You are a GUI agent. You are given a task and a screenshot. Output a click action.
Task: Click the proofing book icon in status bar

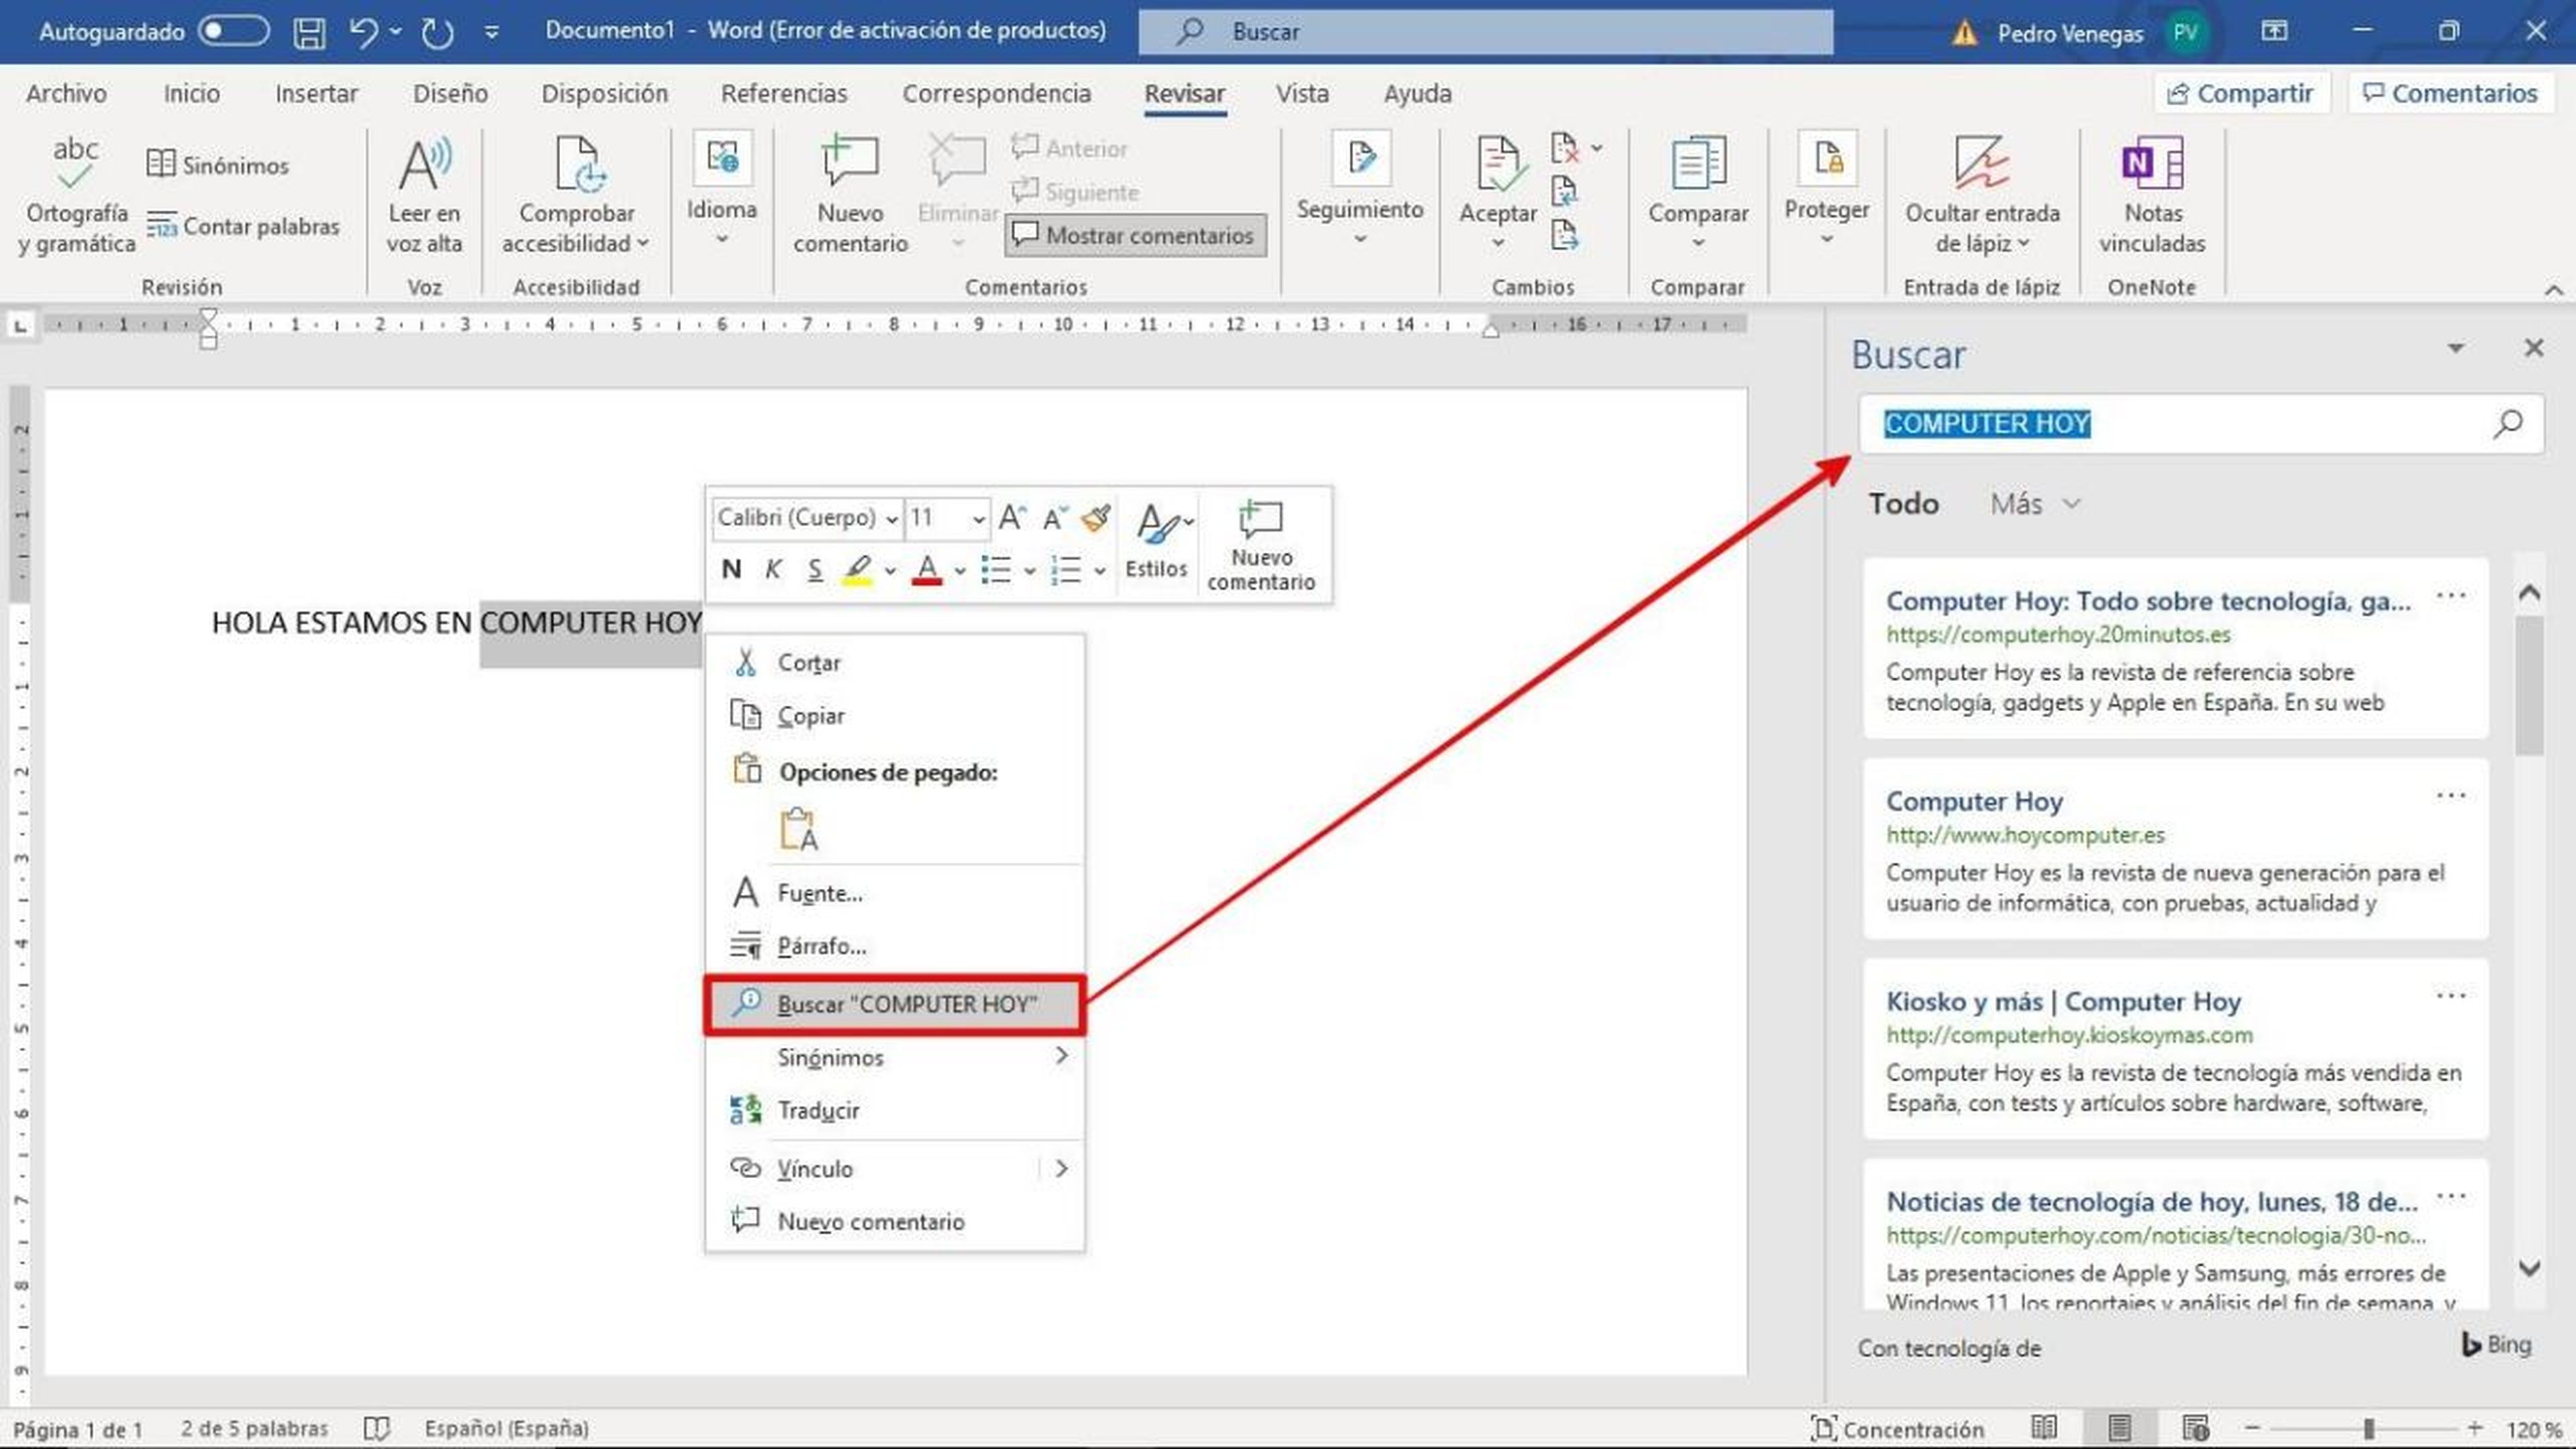click(376, 1428)
